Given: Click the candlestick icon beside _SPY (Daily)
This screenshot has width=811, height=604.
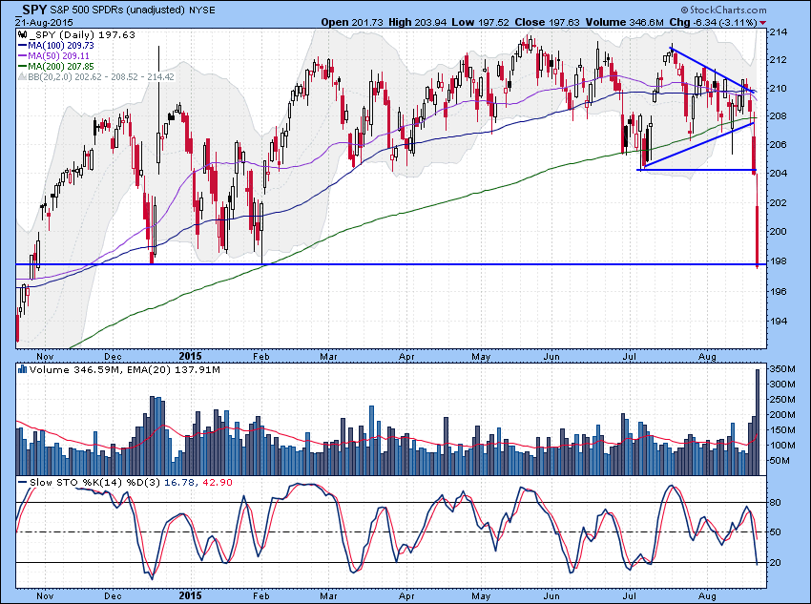Looking at the screenshot, I should 22,35.
